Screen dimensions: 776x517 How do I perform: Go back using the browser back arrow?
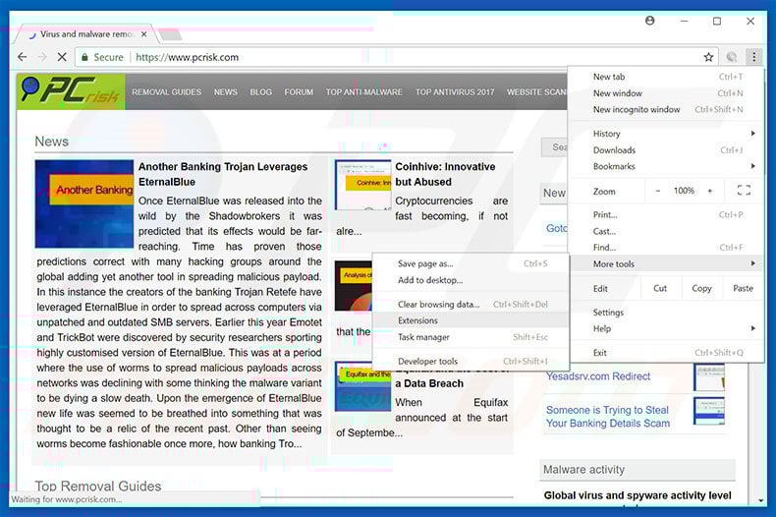click(23, 57)
